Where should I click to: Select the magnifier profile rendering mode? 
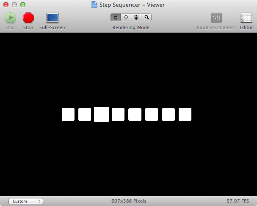(146, 17)
